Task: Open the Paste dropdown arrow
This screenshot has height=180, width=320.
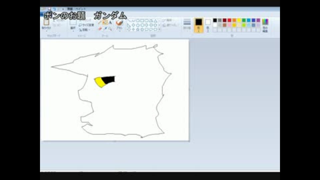Action: (46, 31)
